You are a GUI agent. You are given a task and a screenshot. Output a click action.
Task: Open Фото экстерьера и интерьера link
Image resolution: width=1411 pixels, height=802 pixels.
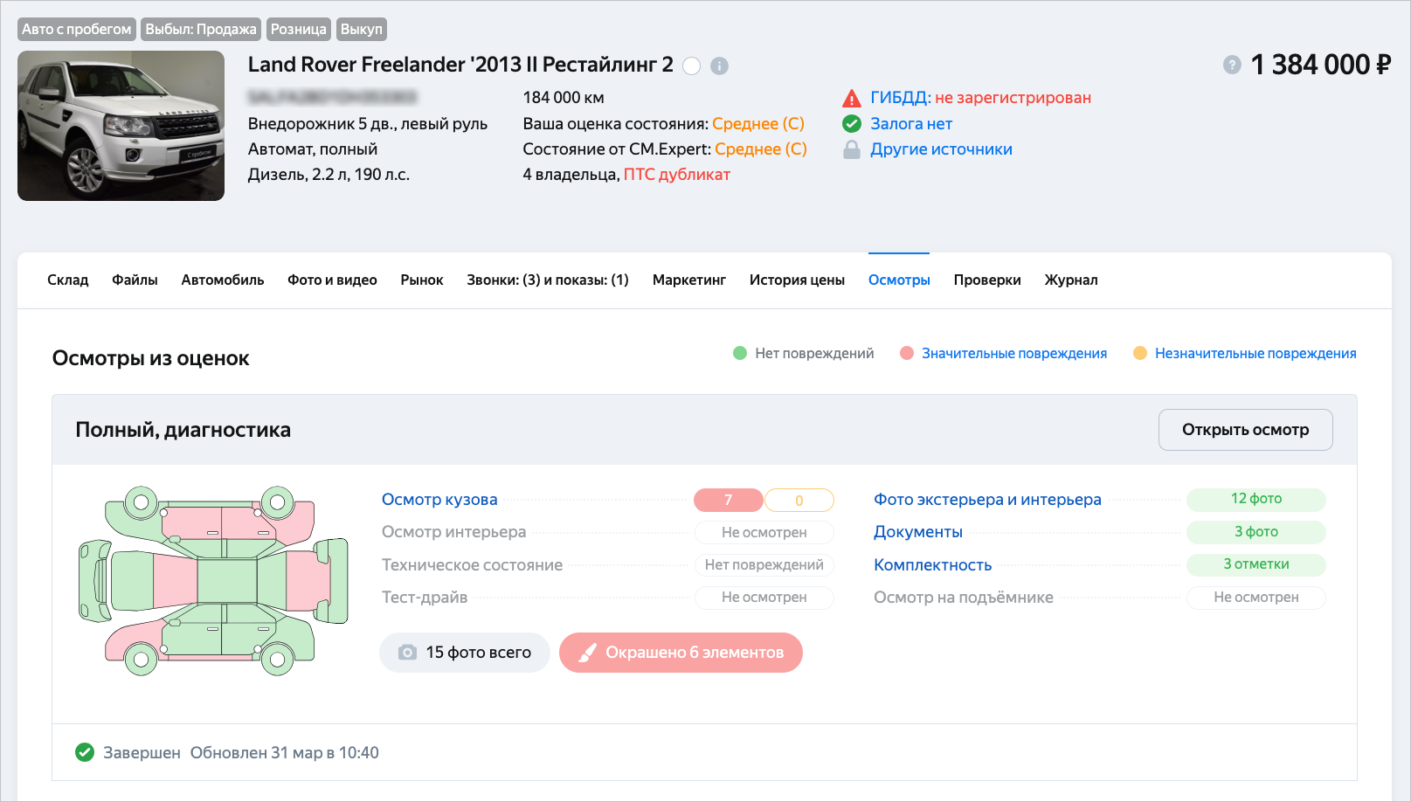(987, 500)
